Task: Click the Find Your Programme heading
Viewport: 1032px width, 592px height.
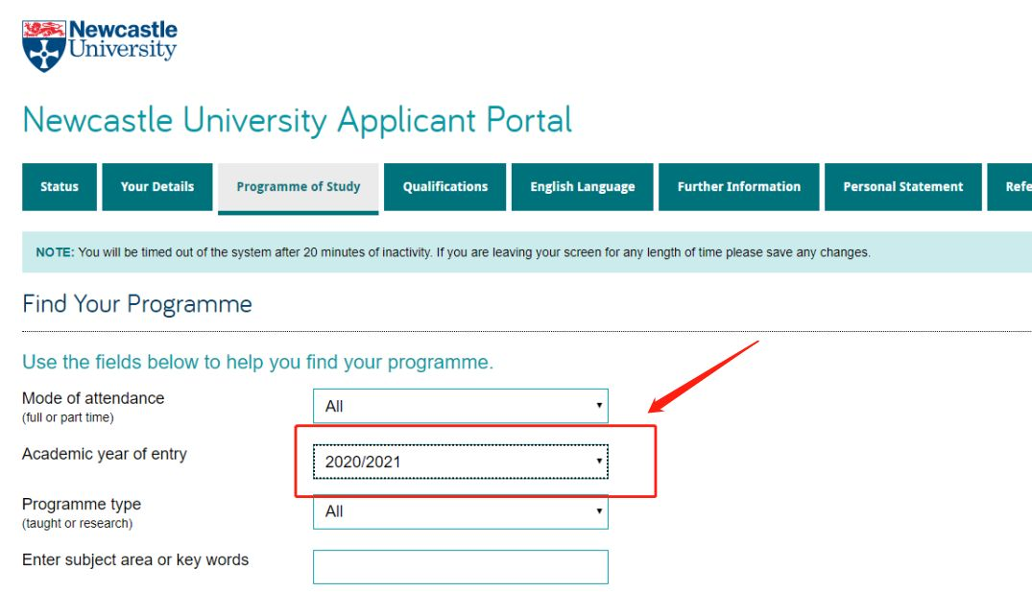Action: coord(137,304)
